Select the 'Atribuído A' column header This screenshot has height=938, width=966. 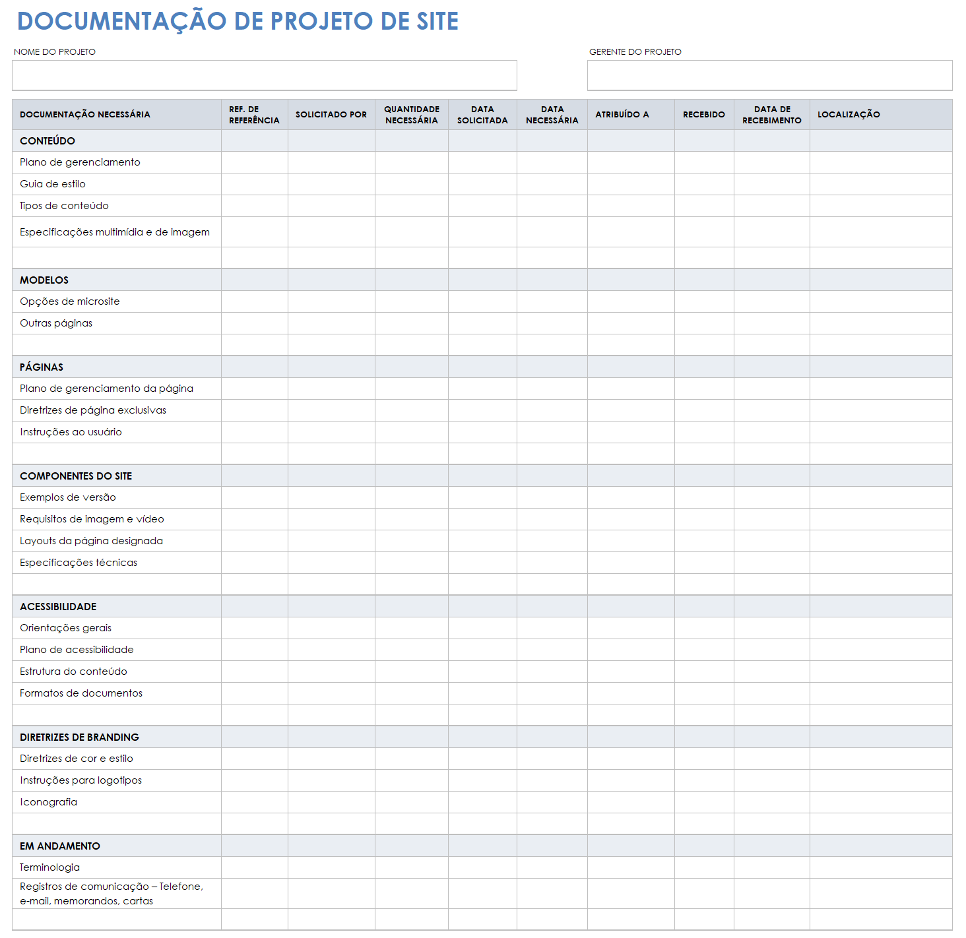631,115
